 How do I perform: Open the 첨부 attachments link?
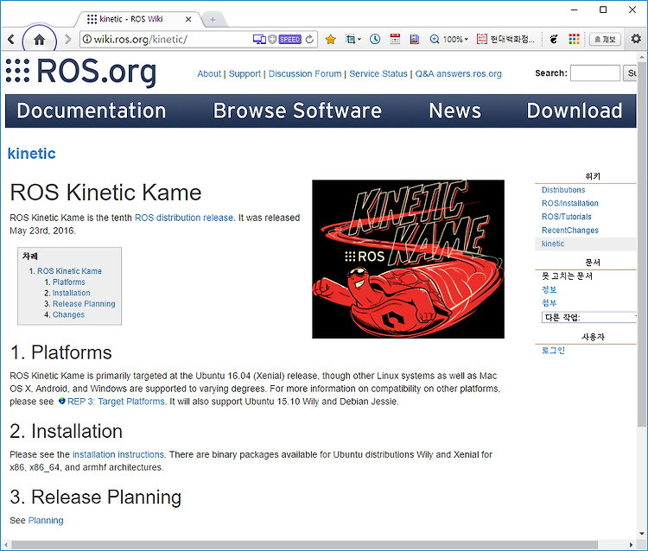click(x=550, y=303)
